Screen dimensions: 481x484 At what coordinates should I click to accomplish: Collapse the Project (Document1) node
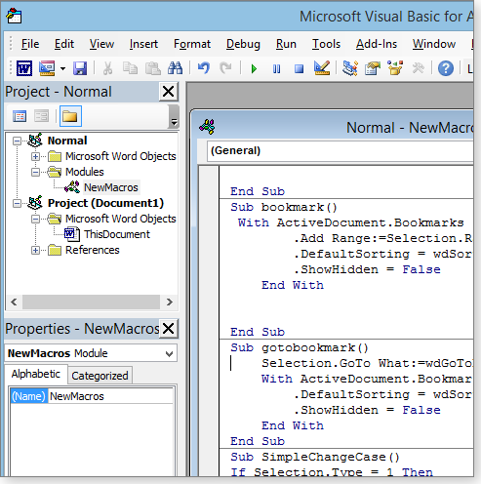click(17, 203)
